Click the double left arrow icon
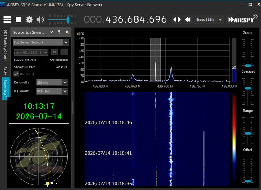The height and width of the screenshot is (190, 261). point(188,19)
